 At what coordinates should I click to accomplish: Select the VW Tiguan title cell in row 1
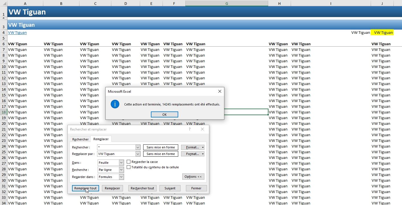(x=27, y=12)
